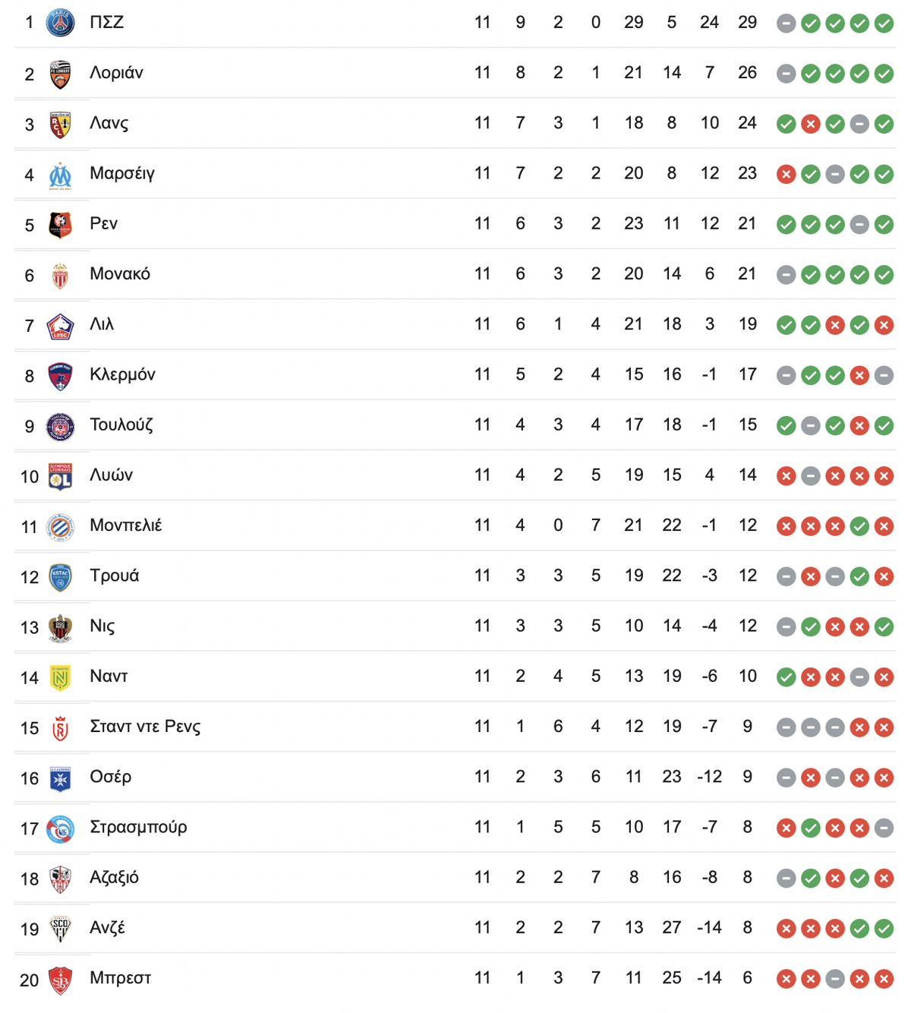
Task: Open the Σταντ ντε Ρενς team link
Action: [x=145, y=727]
